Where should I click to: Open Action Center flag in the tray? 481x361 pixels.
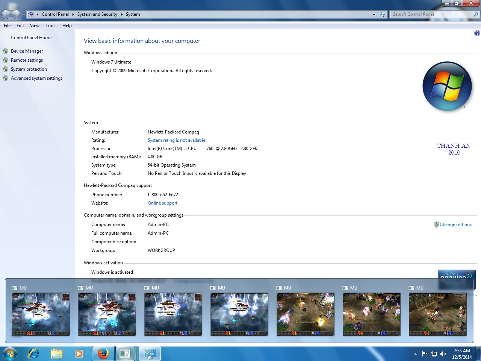click(425, 353)
